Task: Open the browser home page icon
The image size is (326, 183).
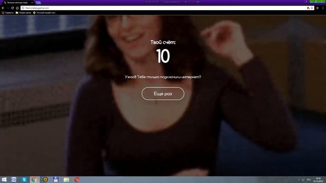Action: 17,8
